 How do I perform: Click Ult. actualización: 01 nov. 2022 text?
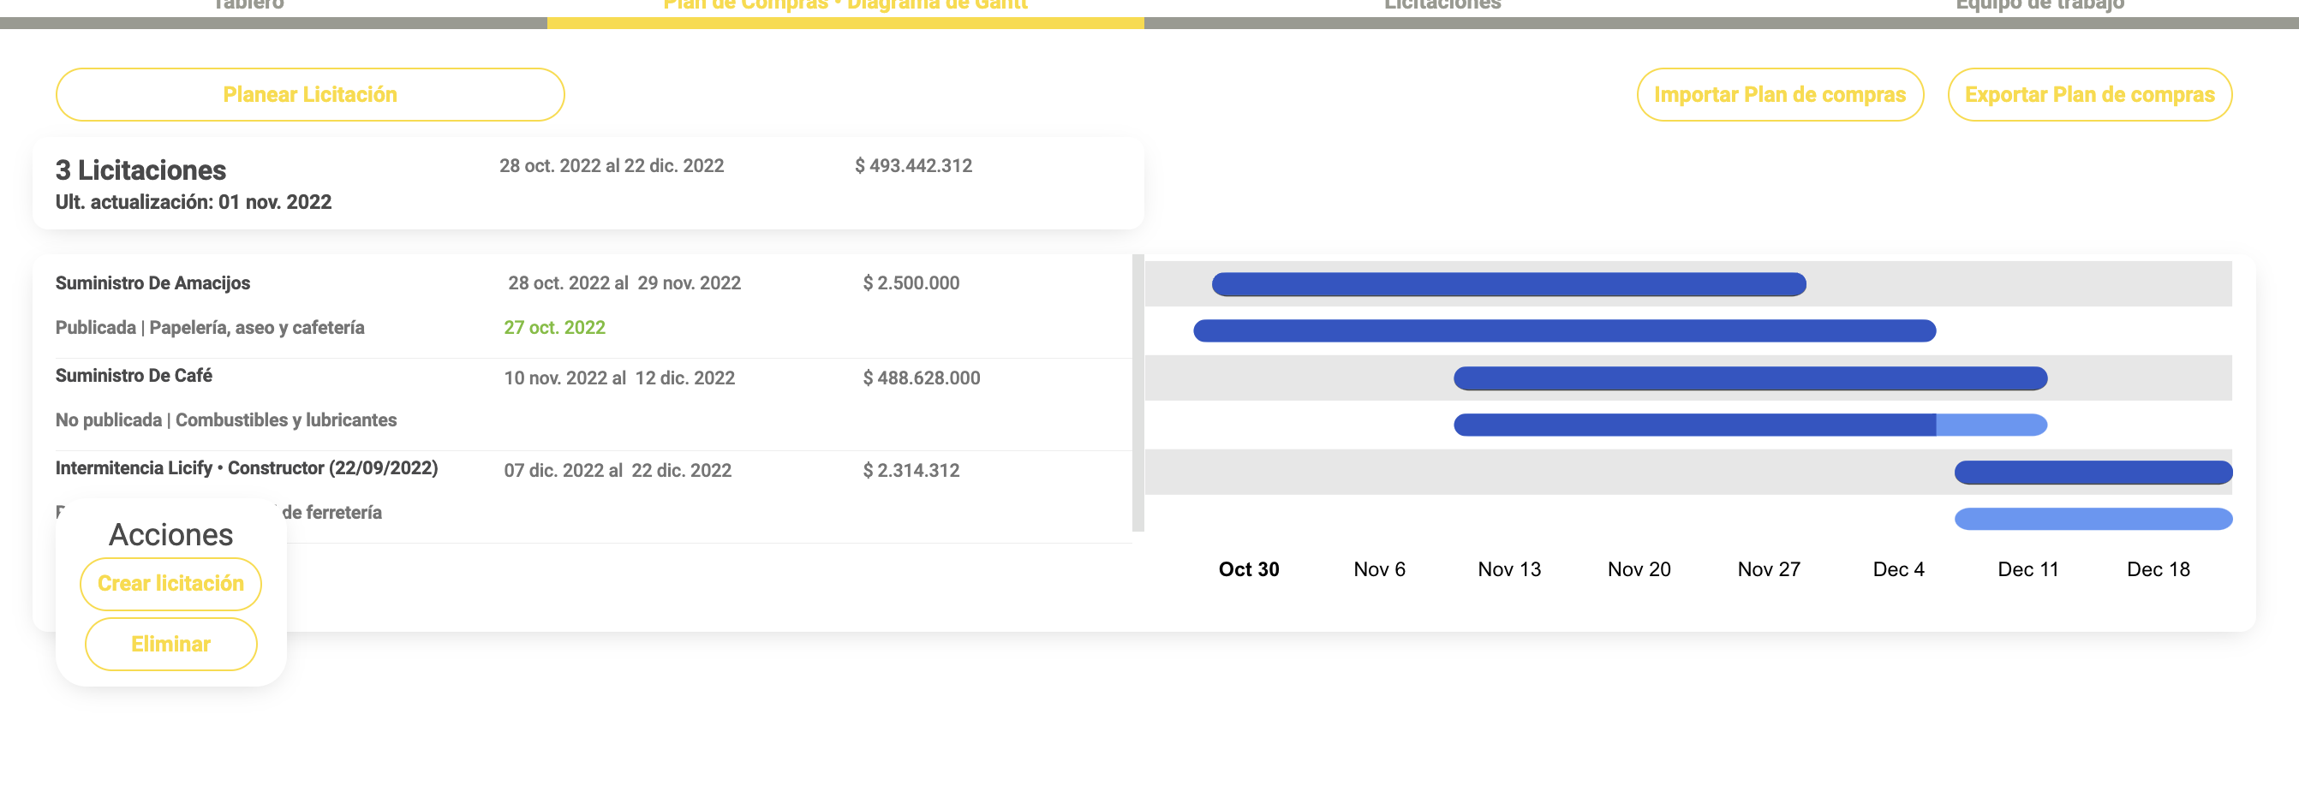tap(194, 202)
